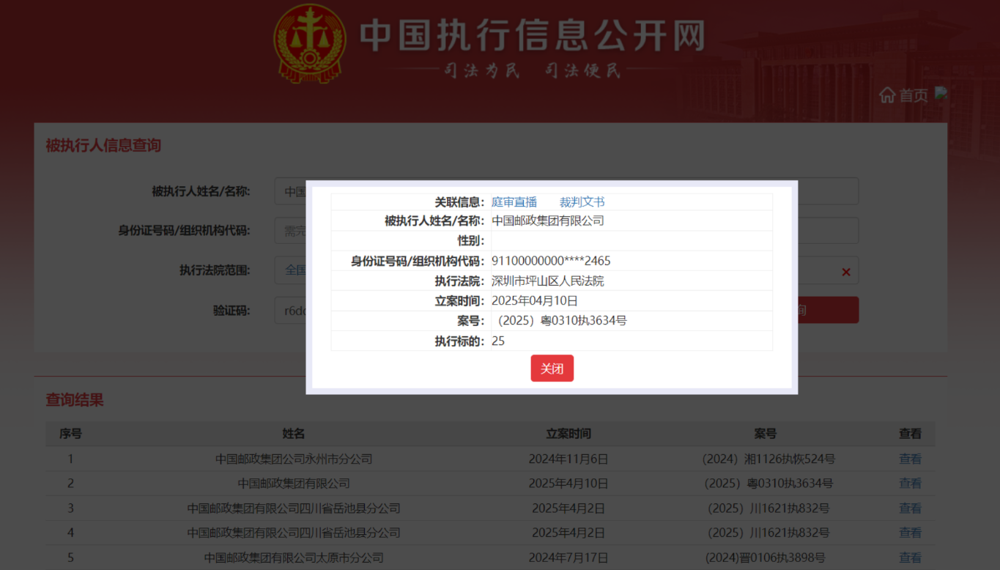Screen dimensions: 1000x570
Task: Click the 执行标的 value 25
Action: coord(498,341)
